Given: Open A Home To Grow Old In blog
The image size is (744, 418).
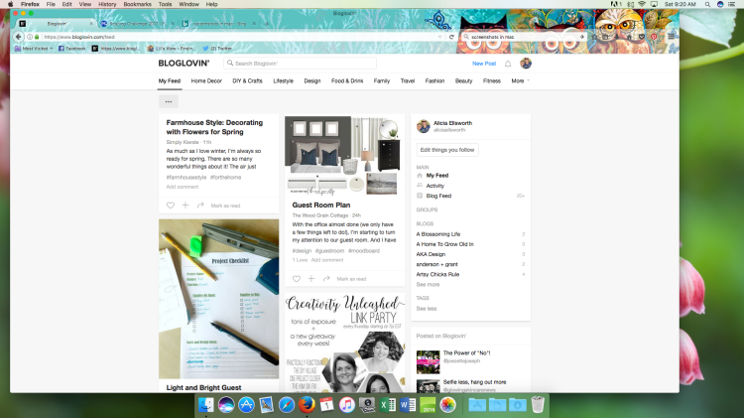Looking at the screenshot, I should point(444,244).
